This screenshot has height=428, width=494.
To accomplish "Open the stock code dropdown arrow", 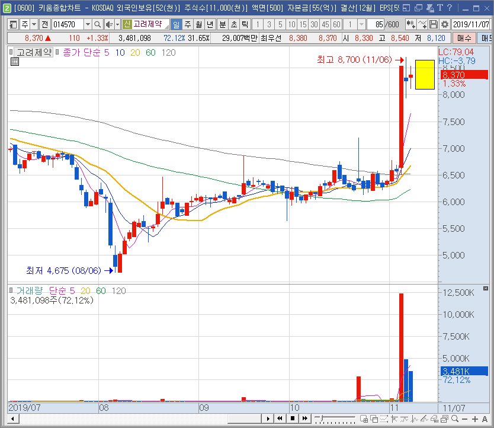I will pos(88,24).
